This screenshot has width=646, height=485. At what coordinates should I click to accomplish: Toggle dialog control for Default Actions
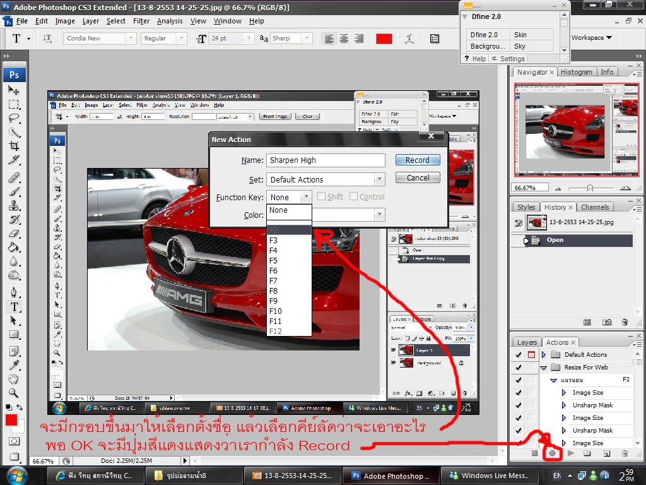531,355
